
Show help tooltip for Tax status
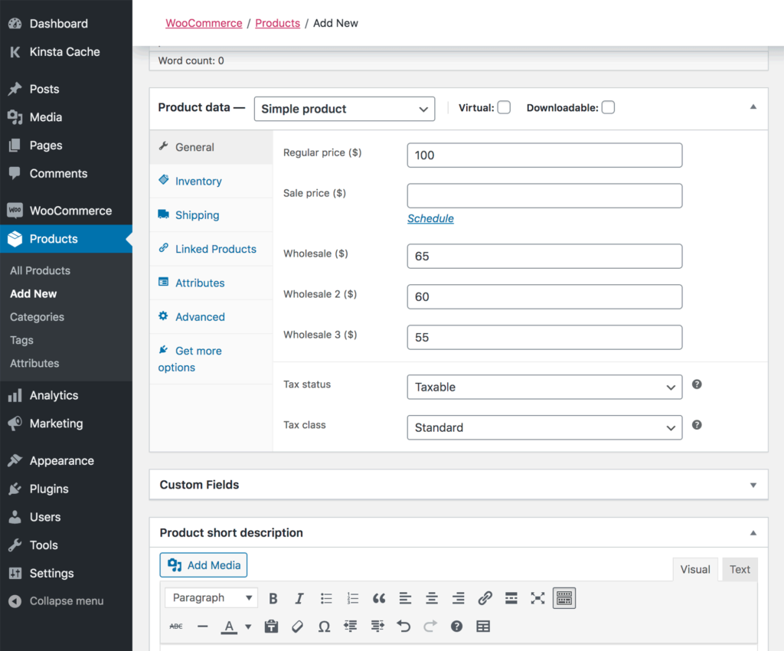tap(697, 384)
